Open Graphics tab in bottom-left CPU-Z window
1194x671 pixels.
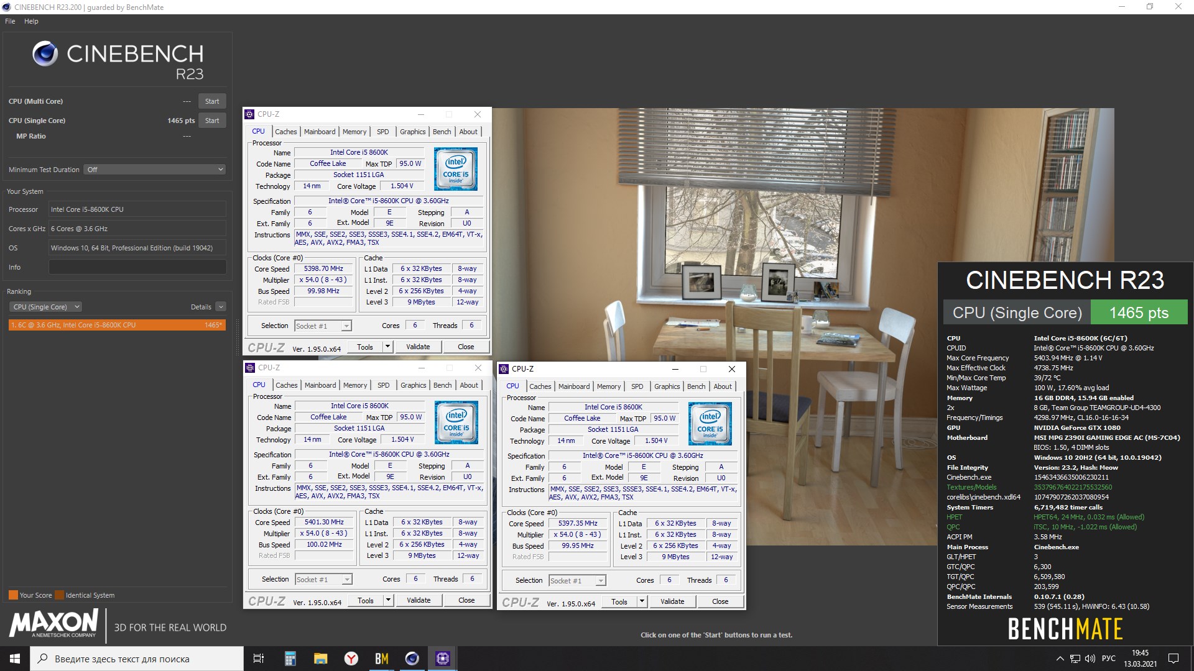(x=414, y=385)
